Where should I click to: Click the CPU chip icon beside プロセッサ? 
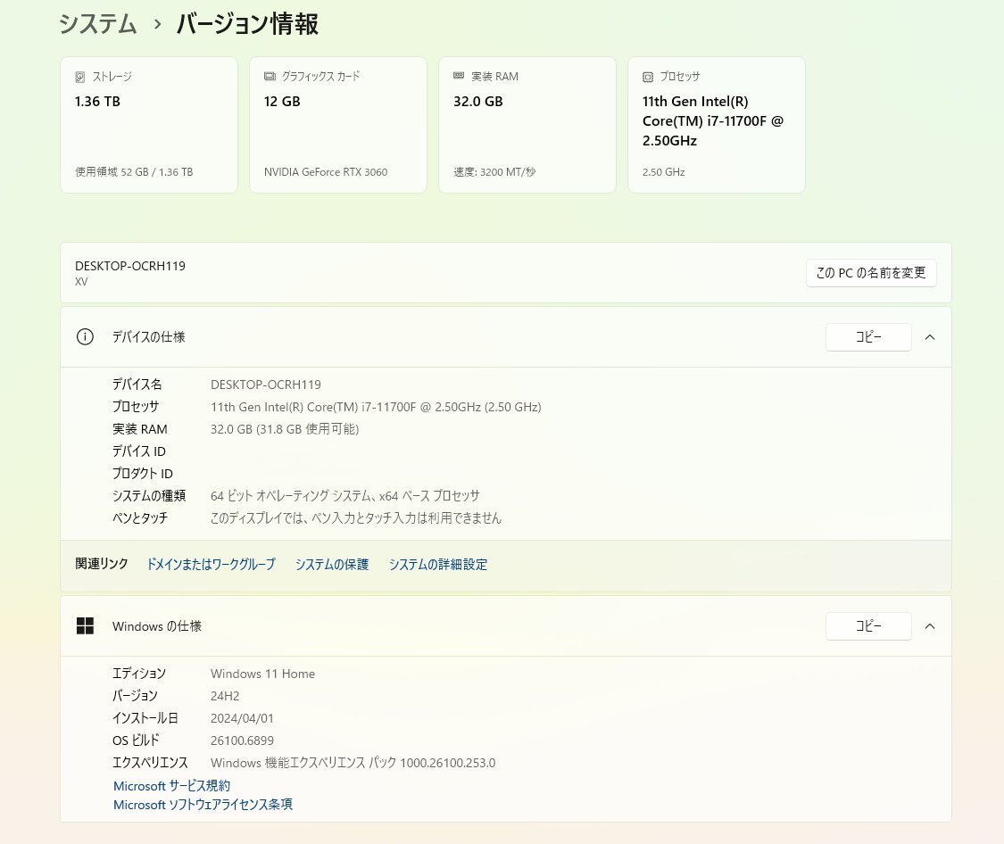648,78
